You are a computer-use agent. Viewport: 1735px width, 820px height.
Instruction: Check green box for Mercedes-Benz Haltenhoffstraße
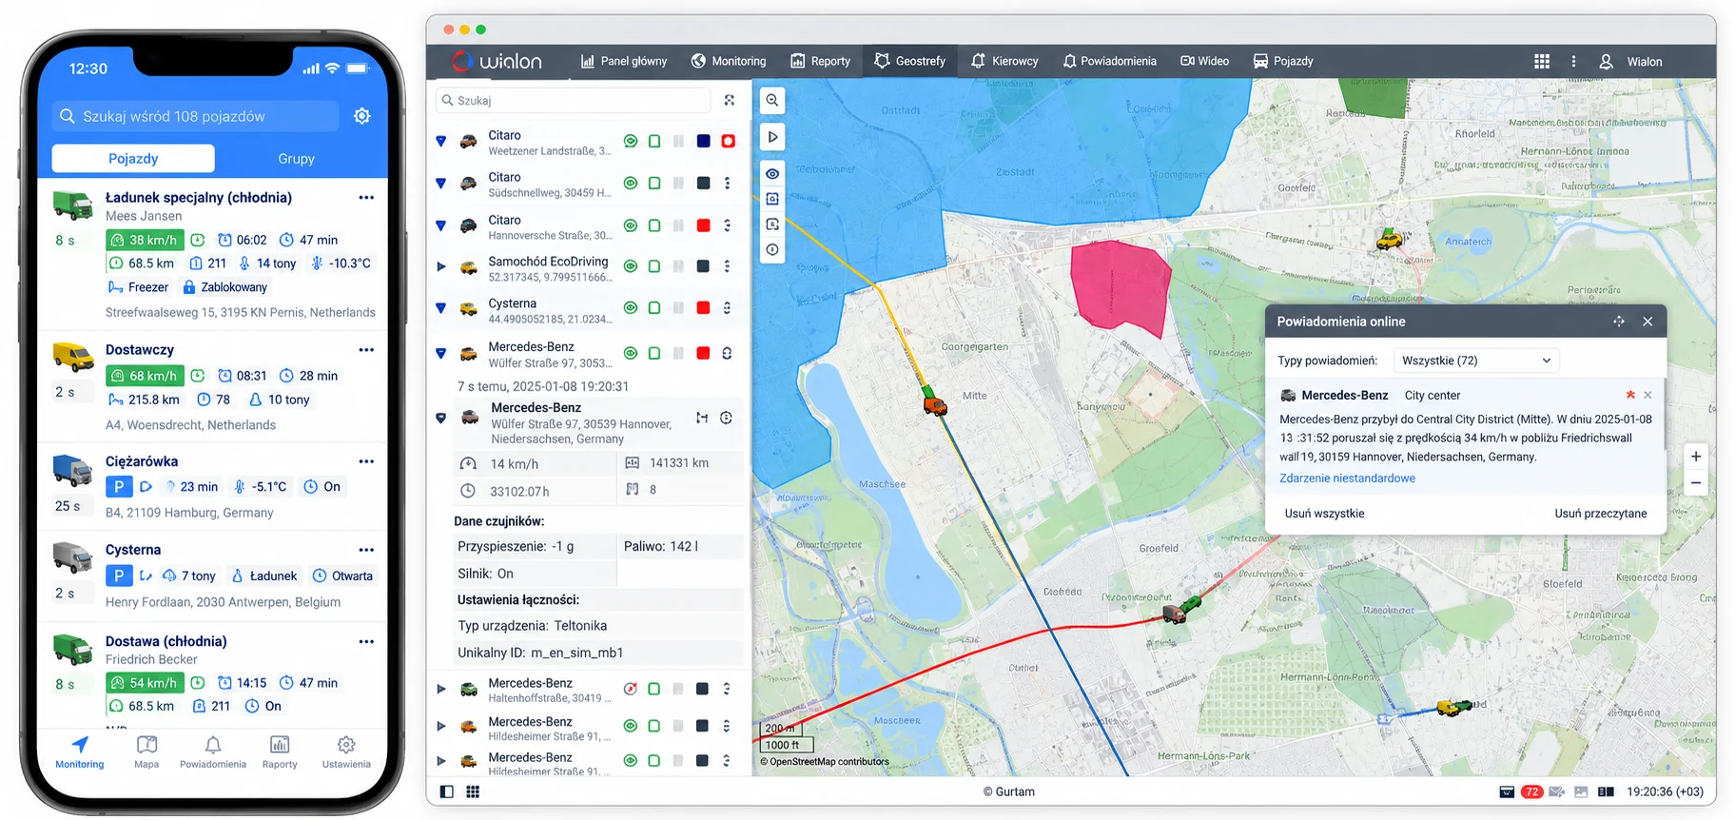coord(654,689)
